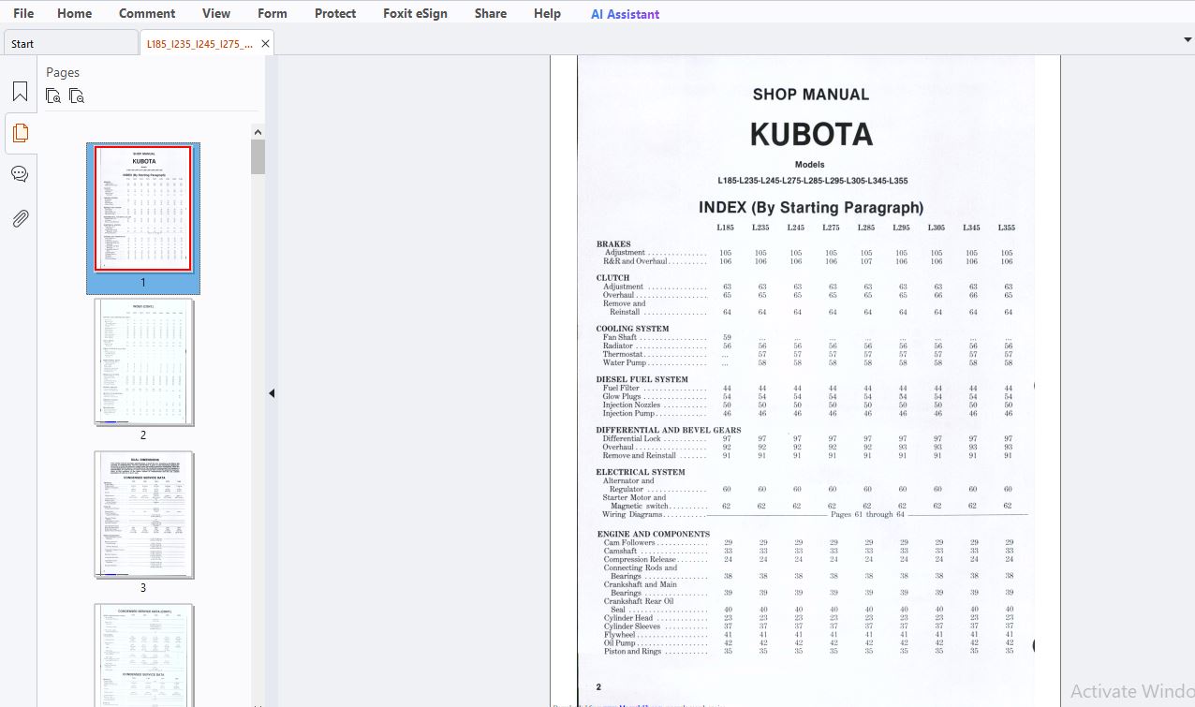Open the File menu
Image resolution: width=1195 pixels, height=707 pixels.
tap(23, 13)
